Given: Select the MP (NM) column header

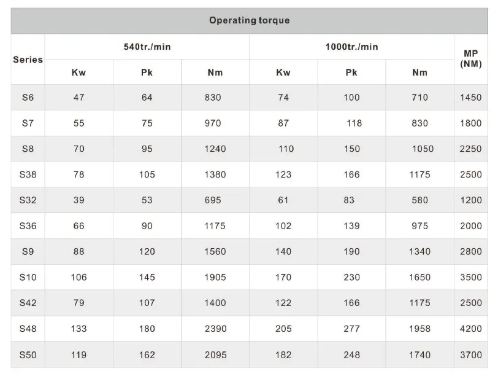Looking at the screenshot, I should click(x=471, y=58).
